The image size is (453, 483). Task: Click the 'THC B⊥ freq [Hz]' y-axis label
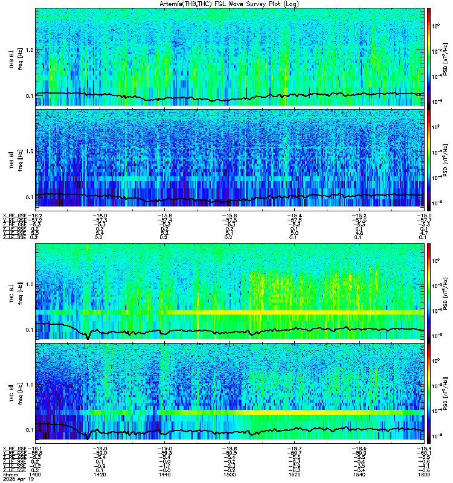pyautogui.click(x=16, y=293)
